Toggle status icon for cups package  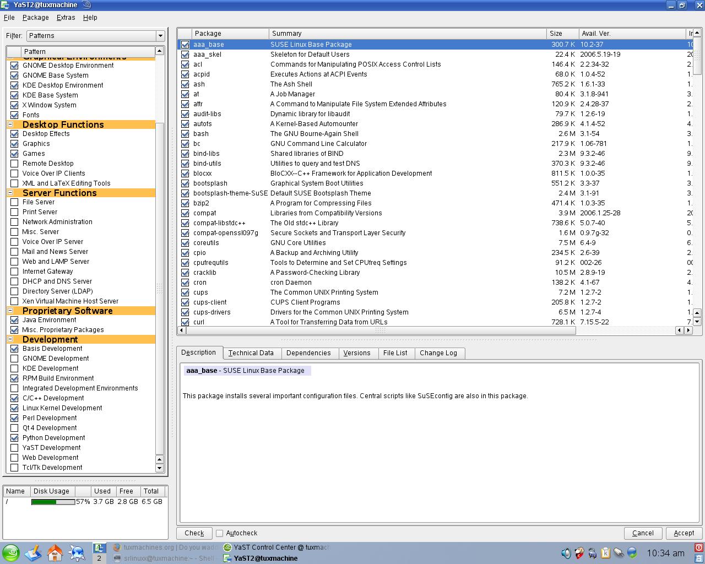(185, 292)
